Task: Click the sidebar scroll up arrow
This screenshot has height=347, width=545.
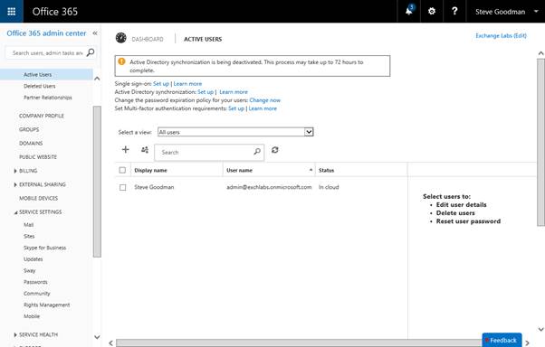Action: pos(97,79)
